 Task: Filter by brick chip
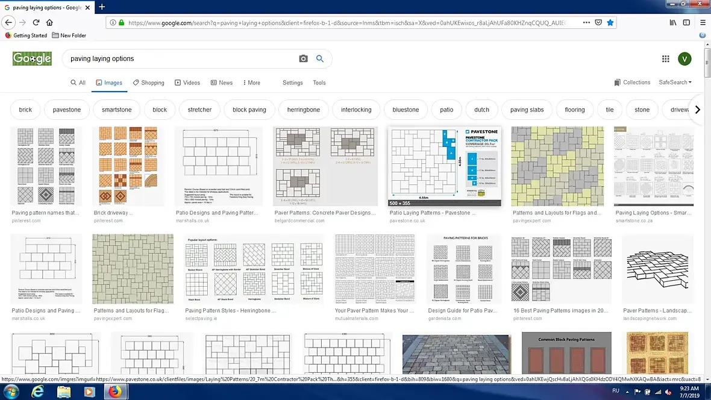click(25, 109)
